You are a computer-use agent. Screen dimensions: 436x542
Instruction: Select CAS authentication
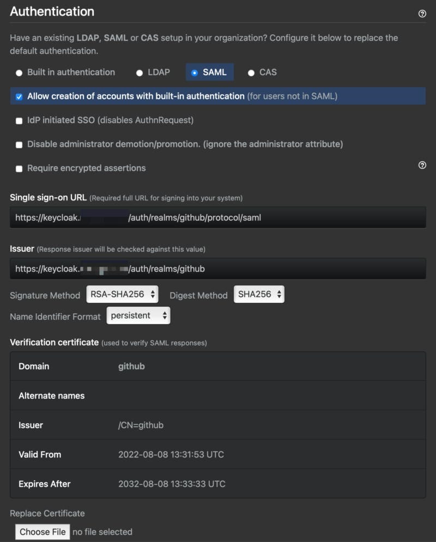pos(251,72)
